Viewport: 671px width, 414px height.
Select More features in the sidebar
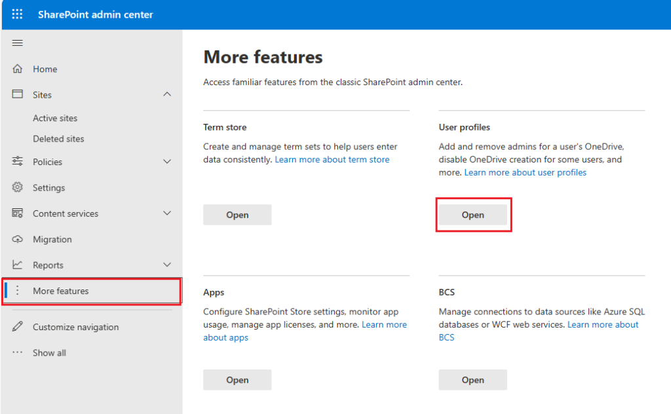click(61, 290)
